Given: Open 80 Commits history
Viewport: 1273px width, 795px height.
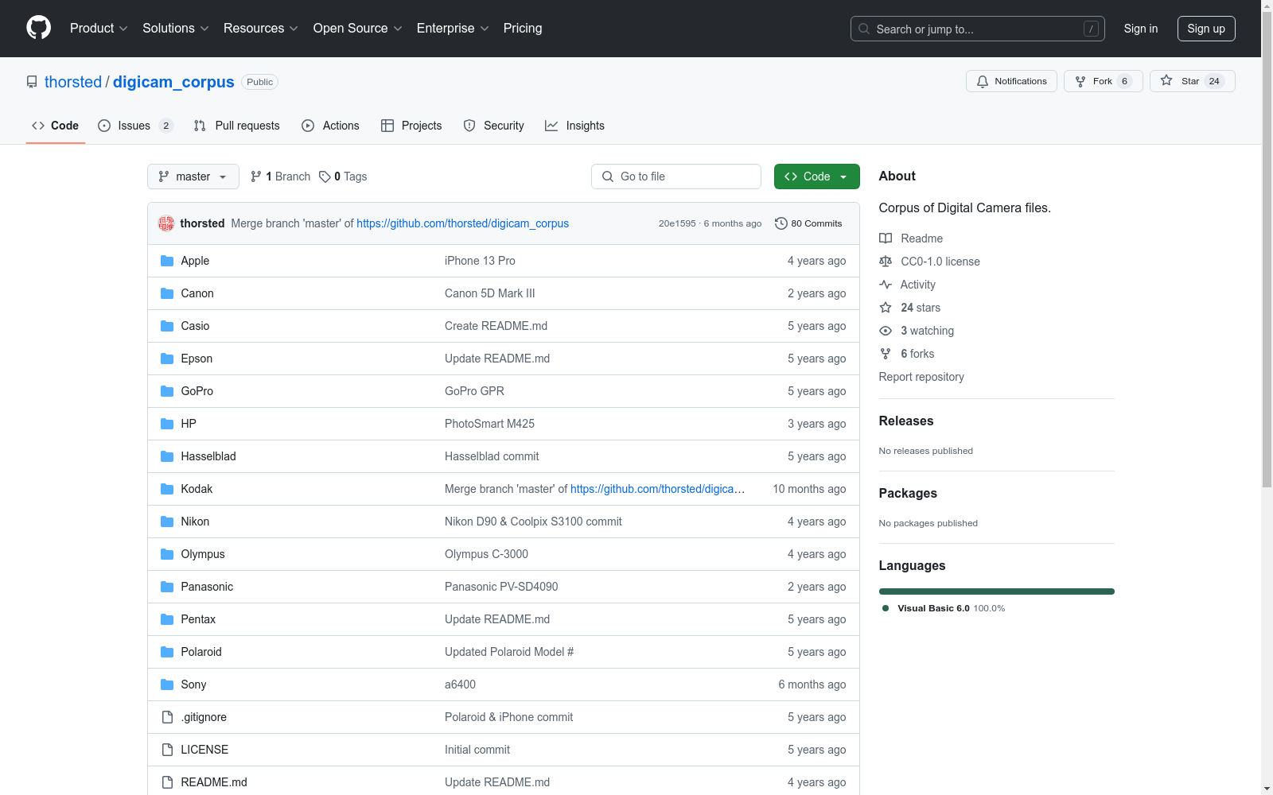Looking at the screenshot, I should pyautogui.click(x=808, y=223).
